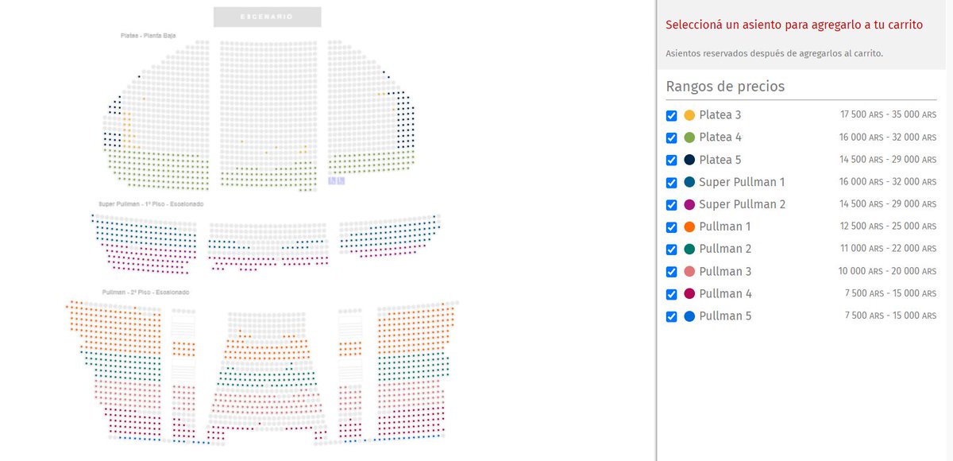Image resolution: width=953 pixels, height=461 pixels.
Task: Click the yellow Platea 3 color dot
Action: coord(689,115)
